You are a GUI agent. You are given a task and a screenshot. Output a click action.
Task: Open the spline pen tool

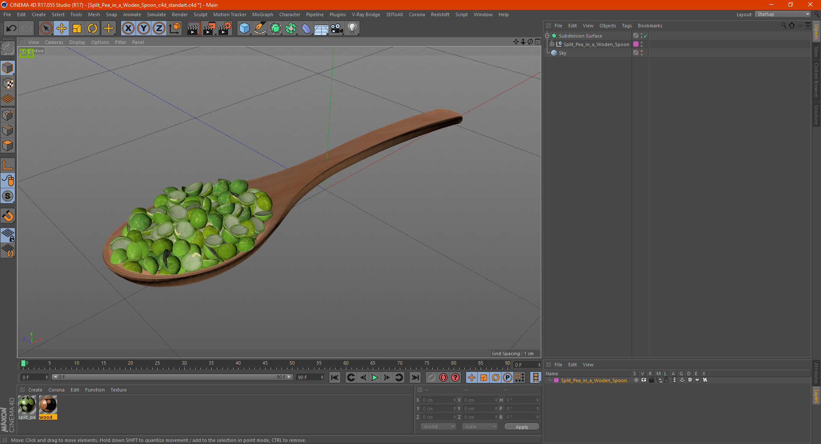coord(260,29)
